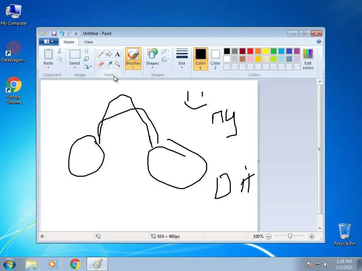Select the Text tool
The width and height of the screenshot is (362, 271).
pos(117,54)
